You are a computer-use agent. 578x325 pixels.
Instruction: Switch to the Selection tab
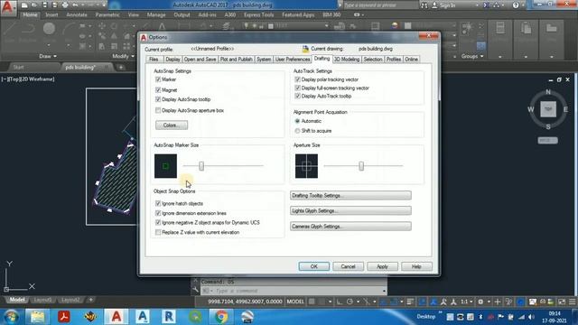pyautogui.click(x=373, y=60)
